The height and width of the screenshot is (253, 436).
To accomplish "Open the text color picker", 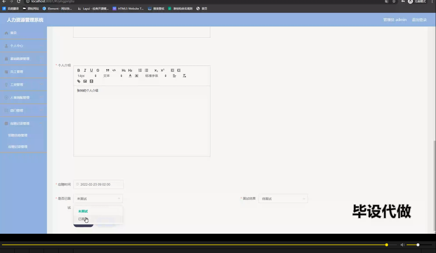I will point(130,76).
